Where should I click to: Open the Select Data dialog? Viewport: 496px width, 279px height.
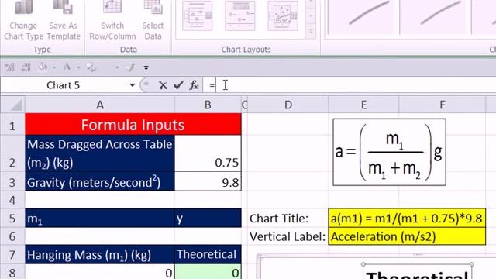tap(153, 21)
